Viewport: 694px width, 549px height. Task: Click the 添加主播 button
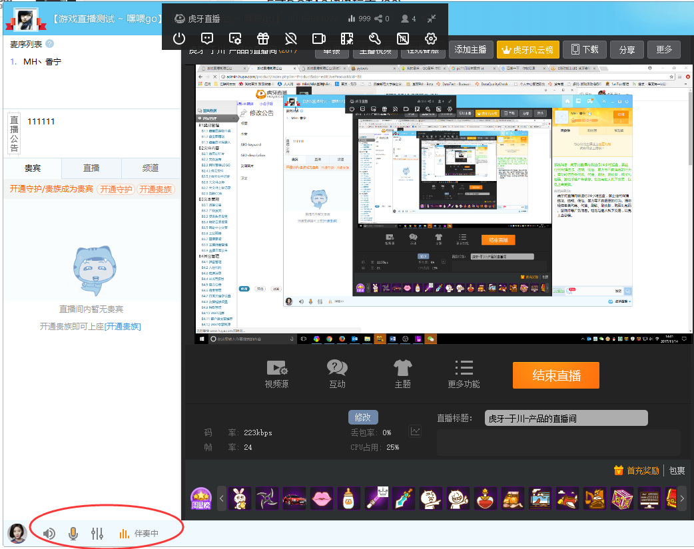(470, 49)
